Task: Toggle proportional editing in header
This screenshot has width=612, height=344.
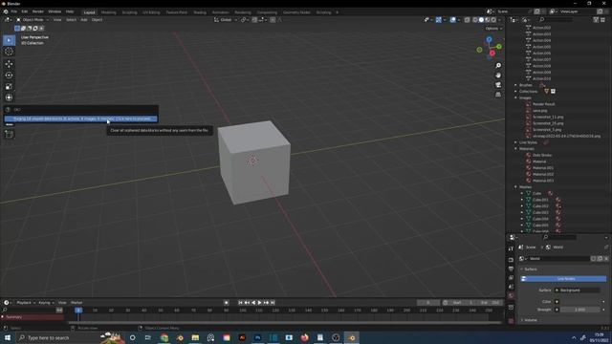Action: point(273,19)
